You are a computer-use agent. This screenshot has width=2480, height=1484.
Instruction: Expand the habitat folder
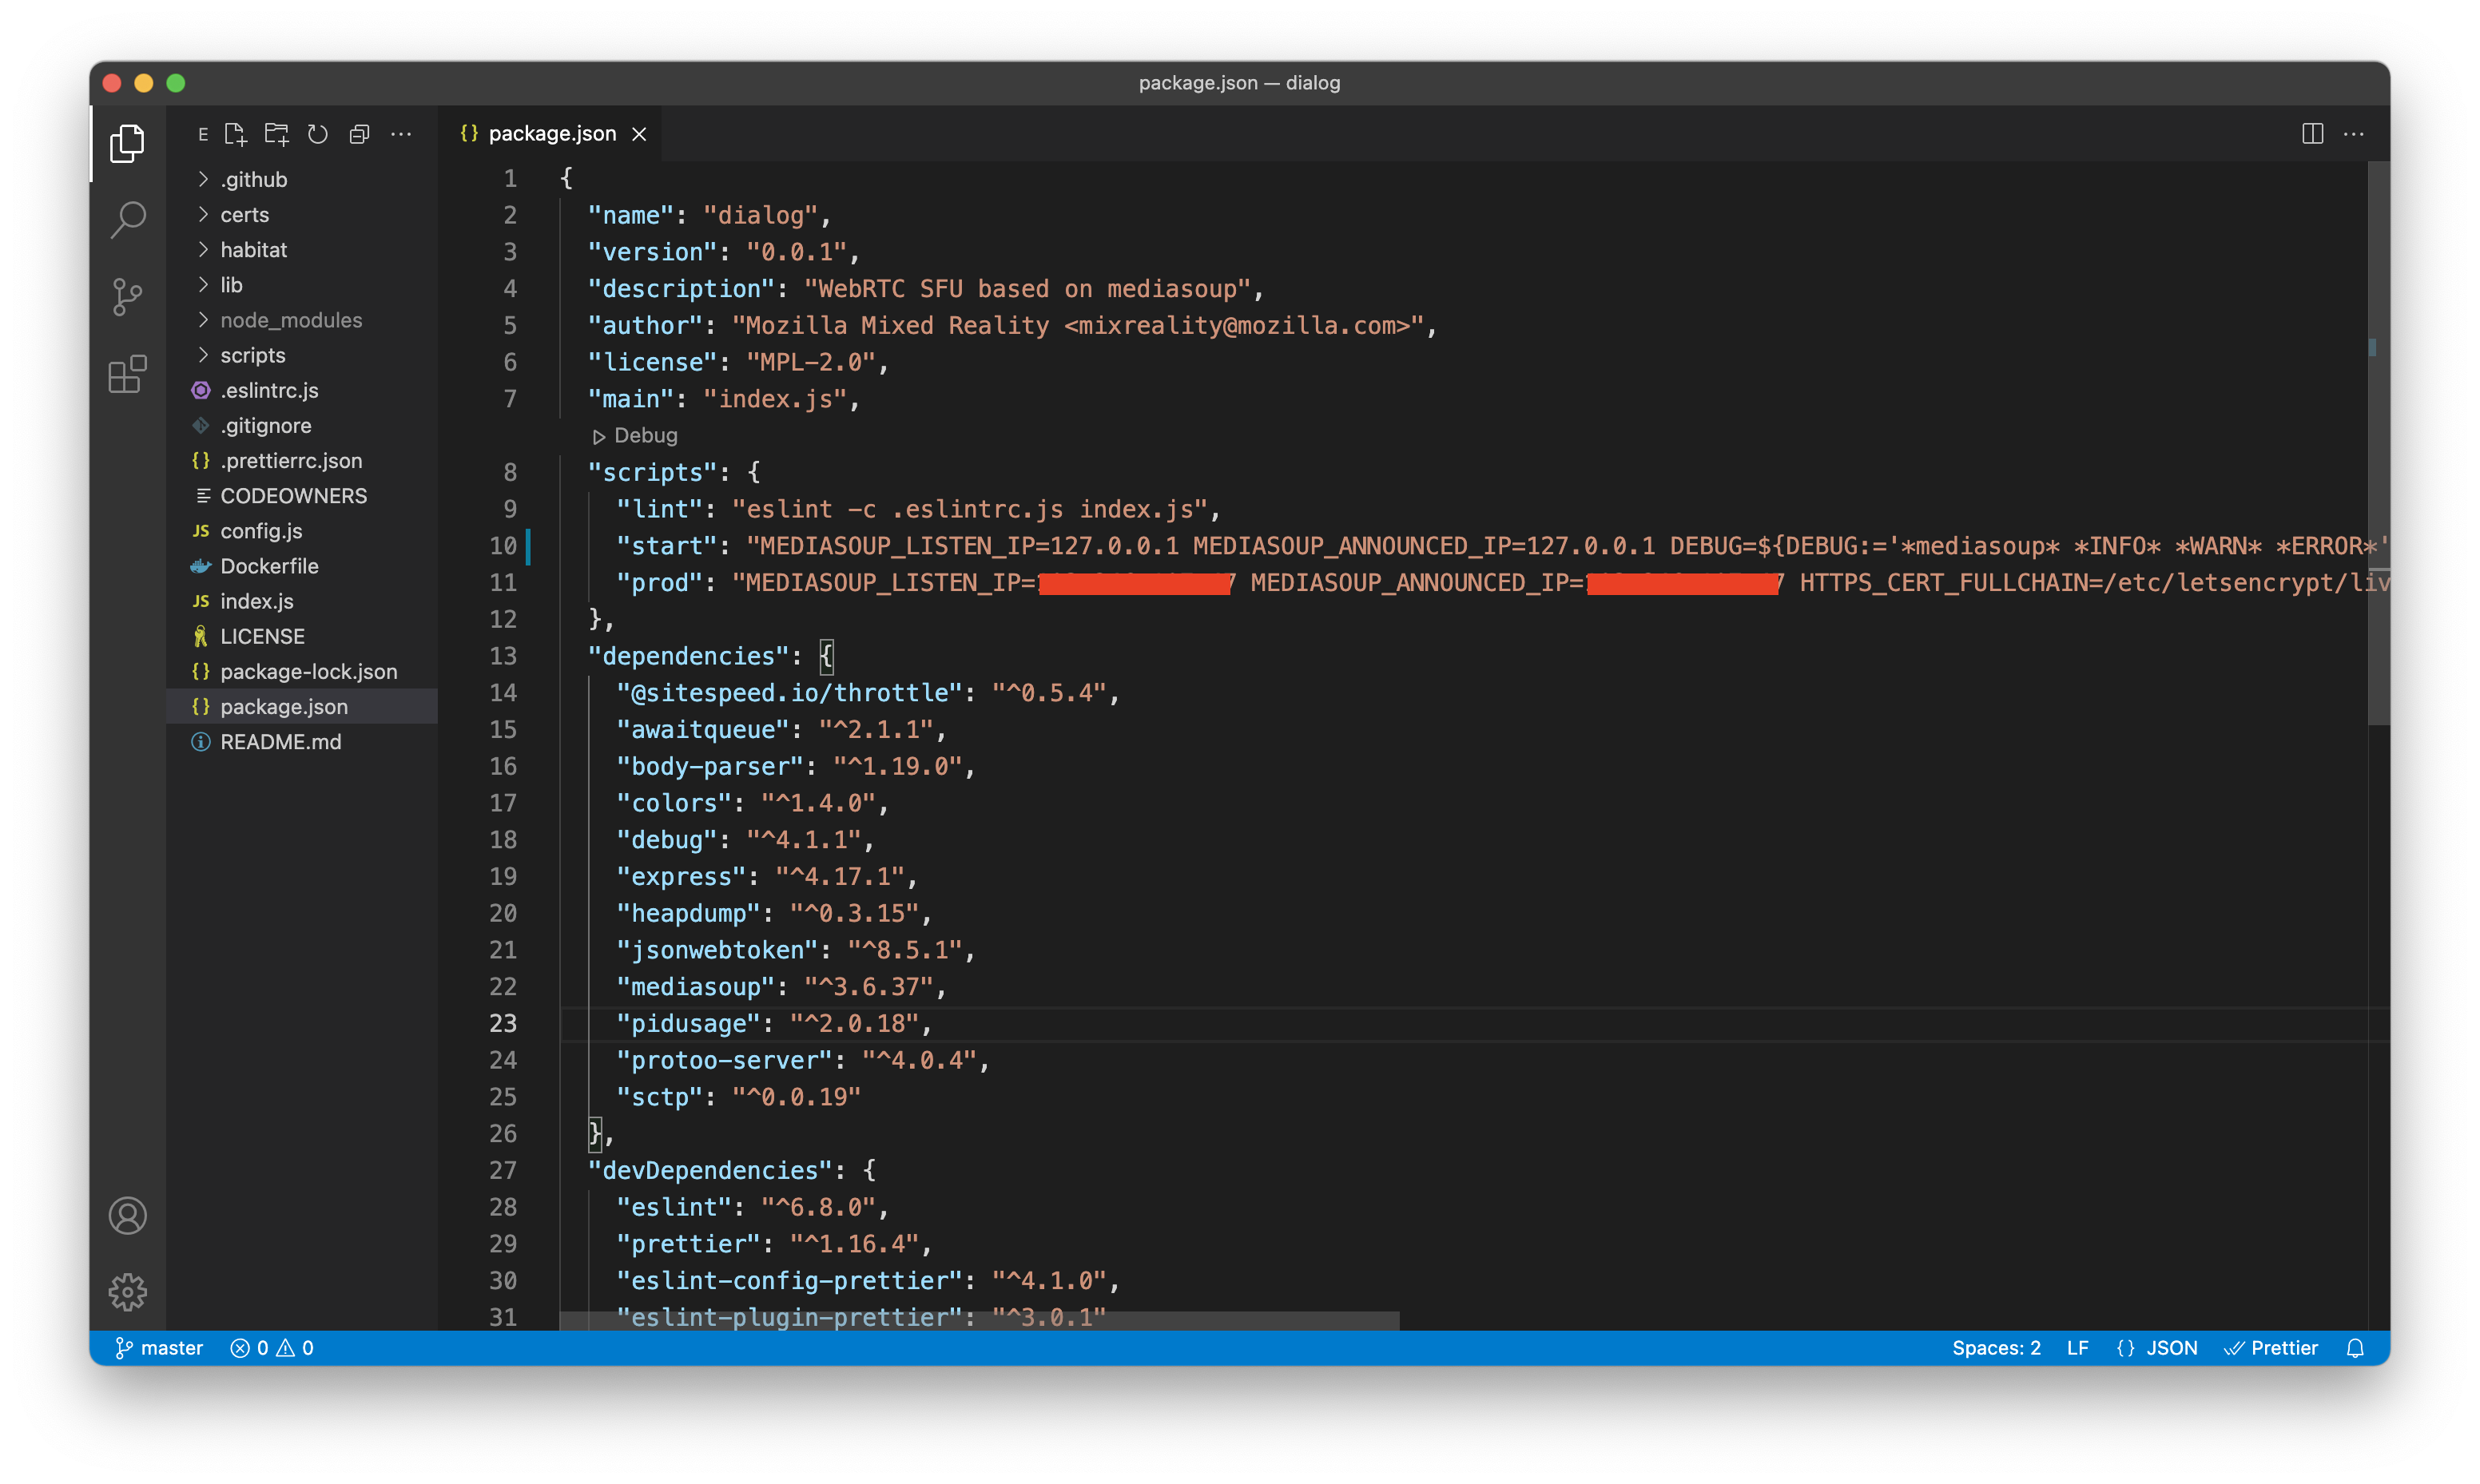(x=302, y=249)
